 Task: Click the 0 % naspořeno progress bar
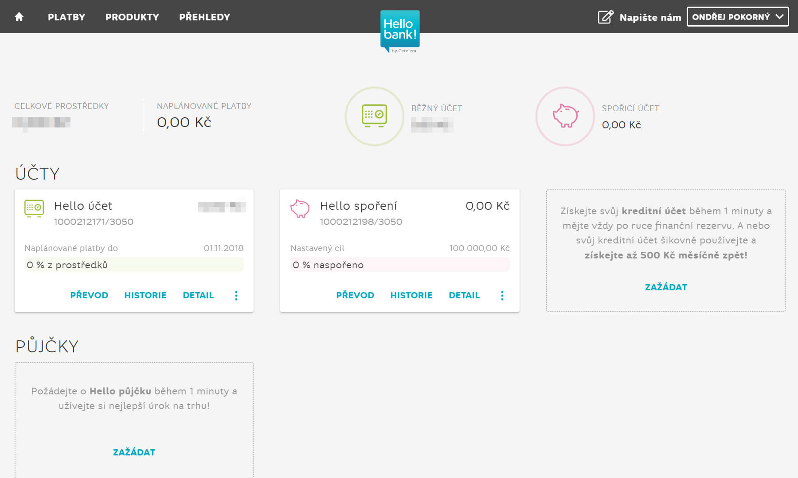coord(400,265)
